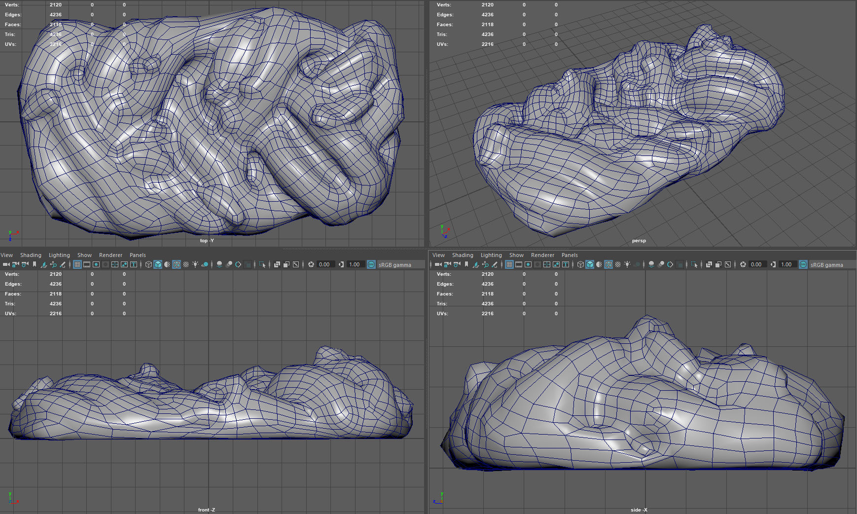This screenshot has width=857, height=514.
Task: Click Use Default Material in front panel toolbar
Action: click(167, 264)
